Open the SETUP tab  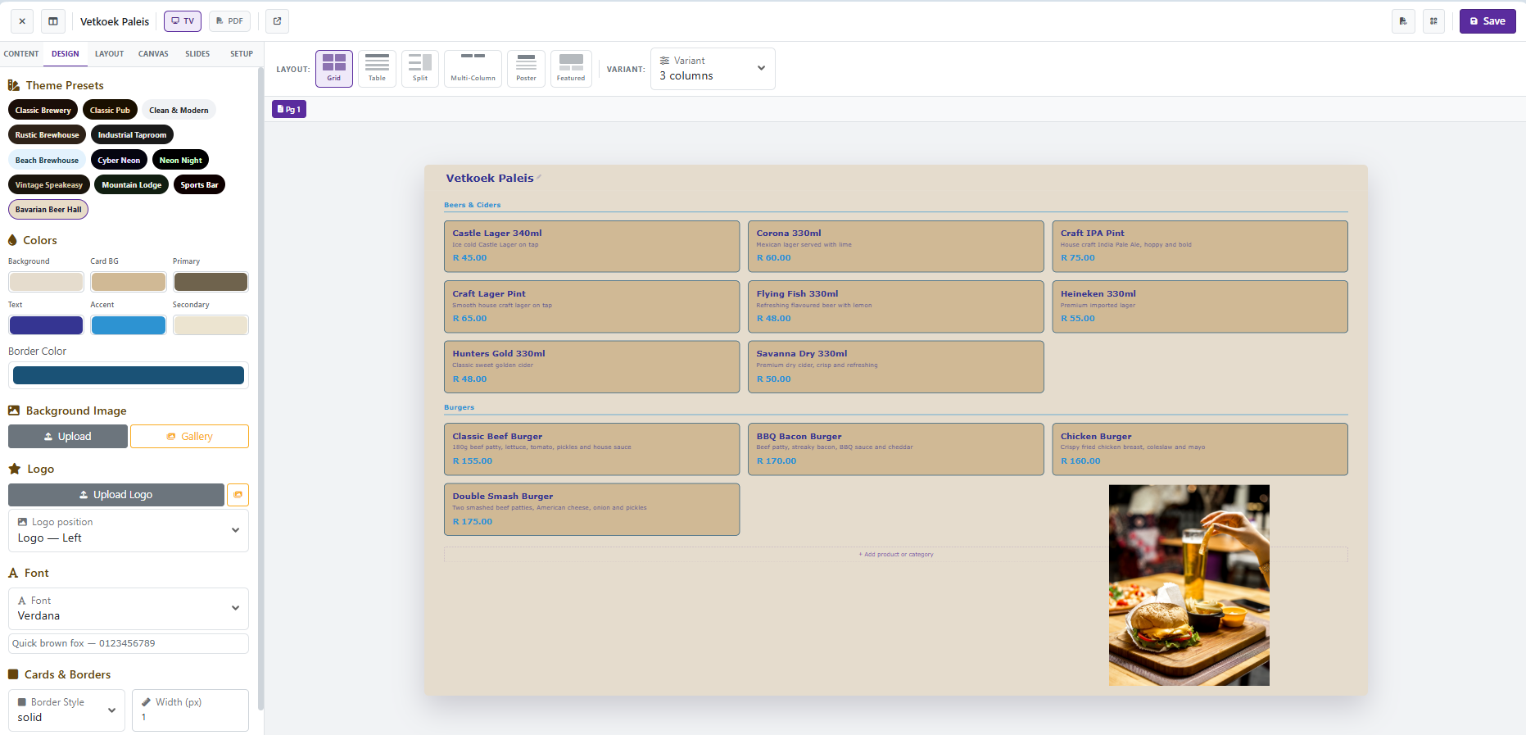pos(242,54)
